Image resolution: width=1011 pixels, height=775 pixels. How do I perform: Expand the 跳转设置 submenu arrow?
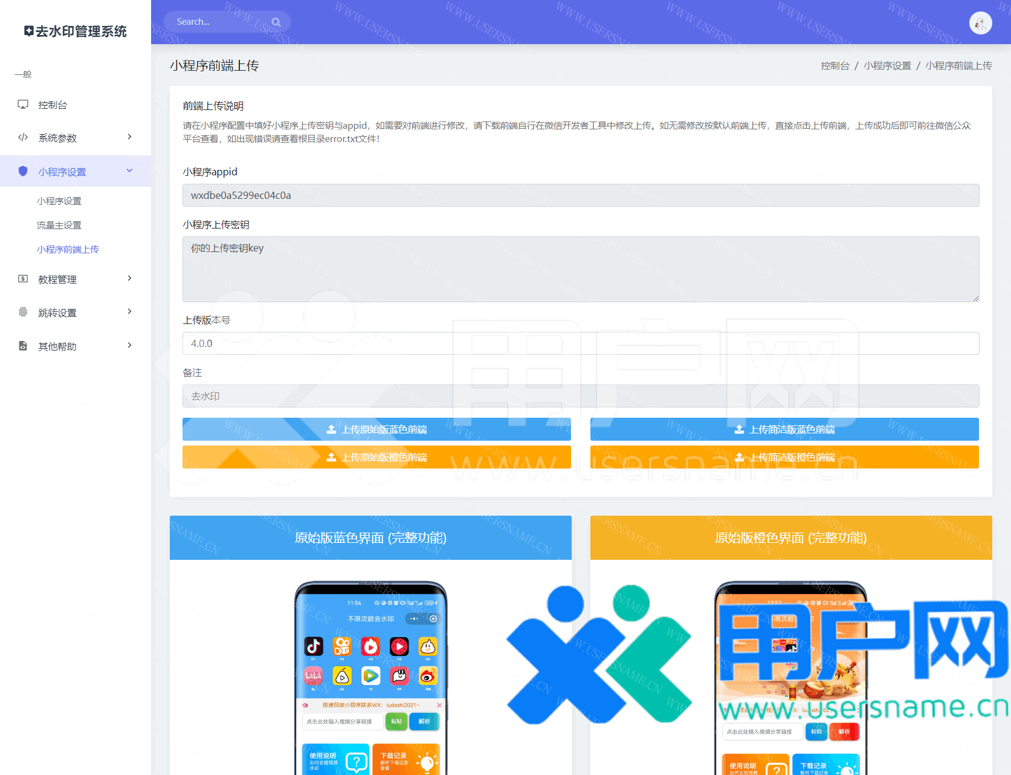[x=129, y=312]
